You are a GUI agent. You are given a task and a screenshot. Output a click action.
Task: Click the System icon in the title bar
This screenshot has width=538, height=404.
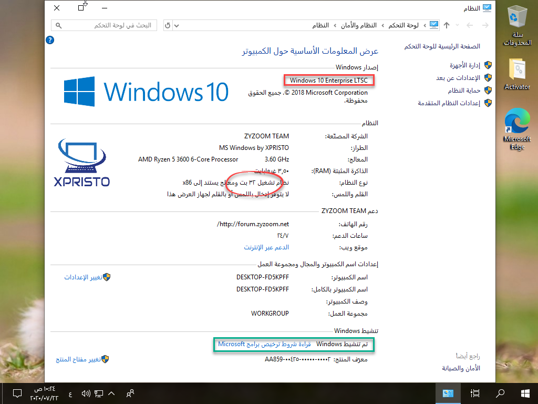487,8
